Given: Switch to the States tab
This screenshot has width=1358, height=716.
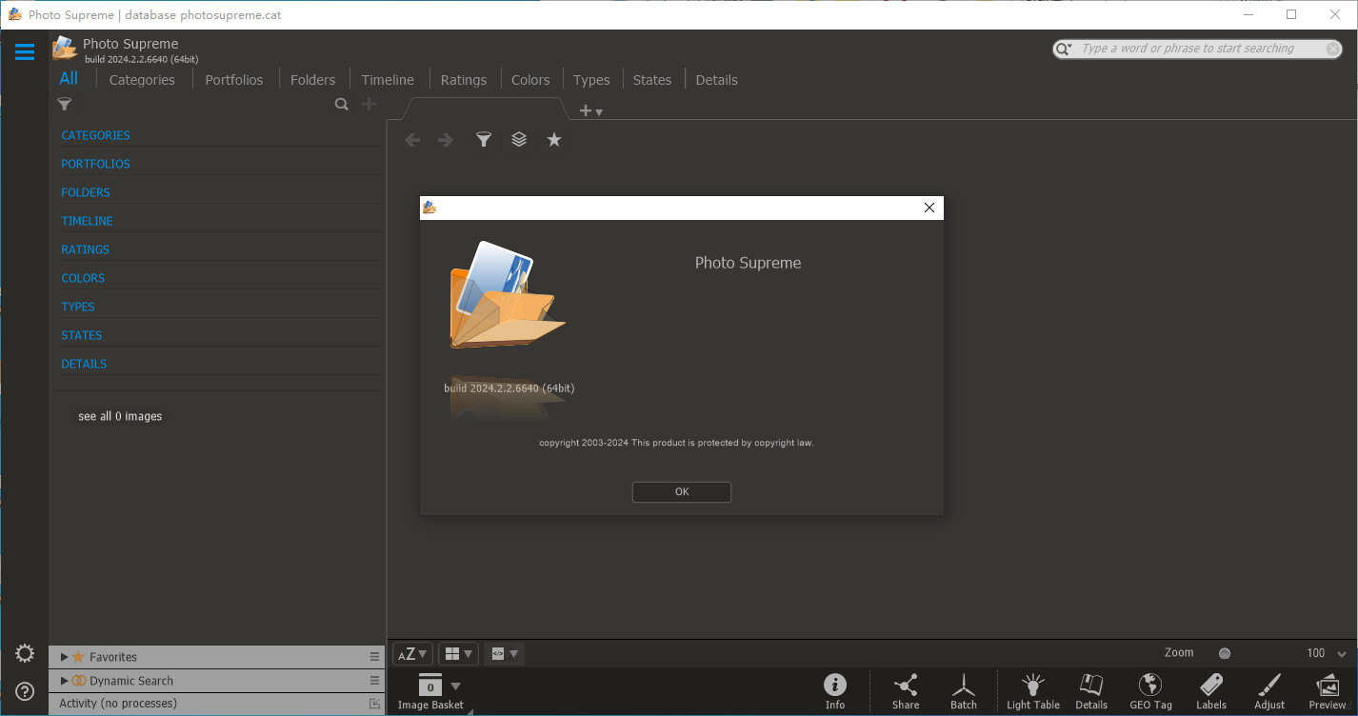Looking at the screenshot, I should pyautogui.click(x=652, y=80).
